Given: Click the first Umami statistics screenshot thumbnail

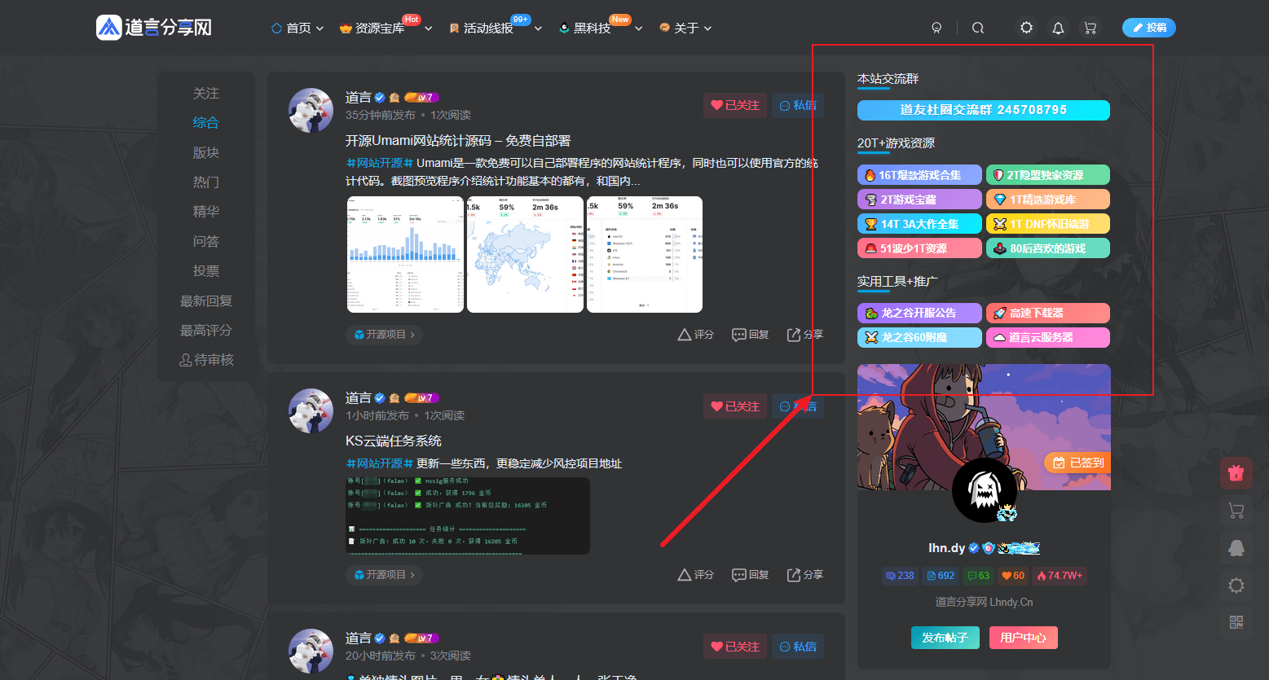Looking at the screenshot, I should click(405, 254).
